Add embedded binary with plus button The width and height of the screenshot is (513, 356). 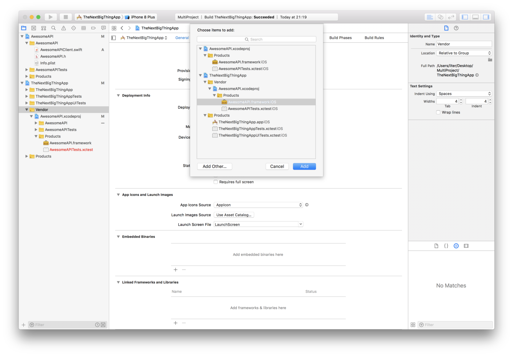tap(175, 270)
